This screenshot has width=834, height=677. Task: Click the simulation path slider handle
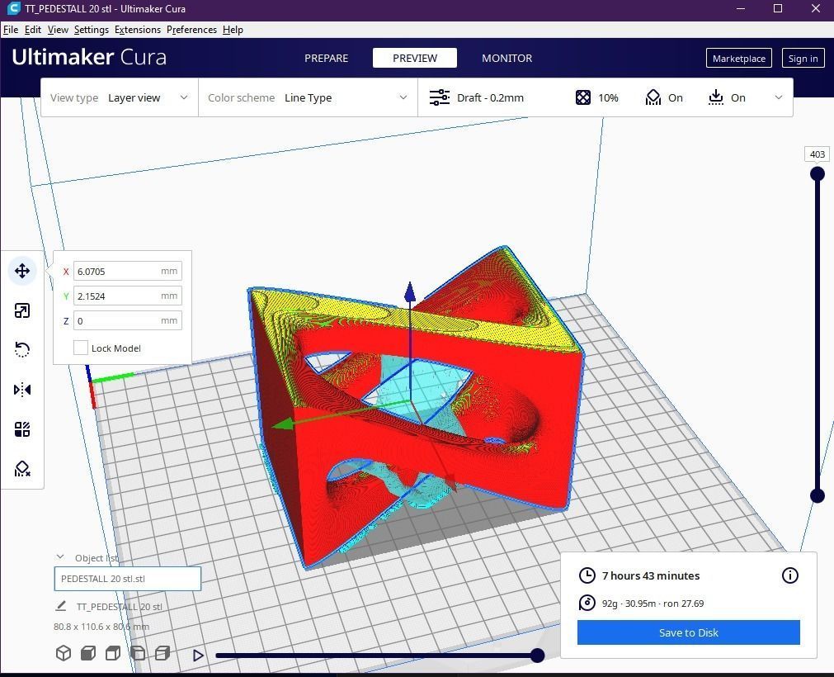click(x=537, y=656)
